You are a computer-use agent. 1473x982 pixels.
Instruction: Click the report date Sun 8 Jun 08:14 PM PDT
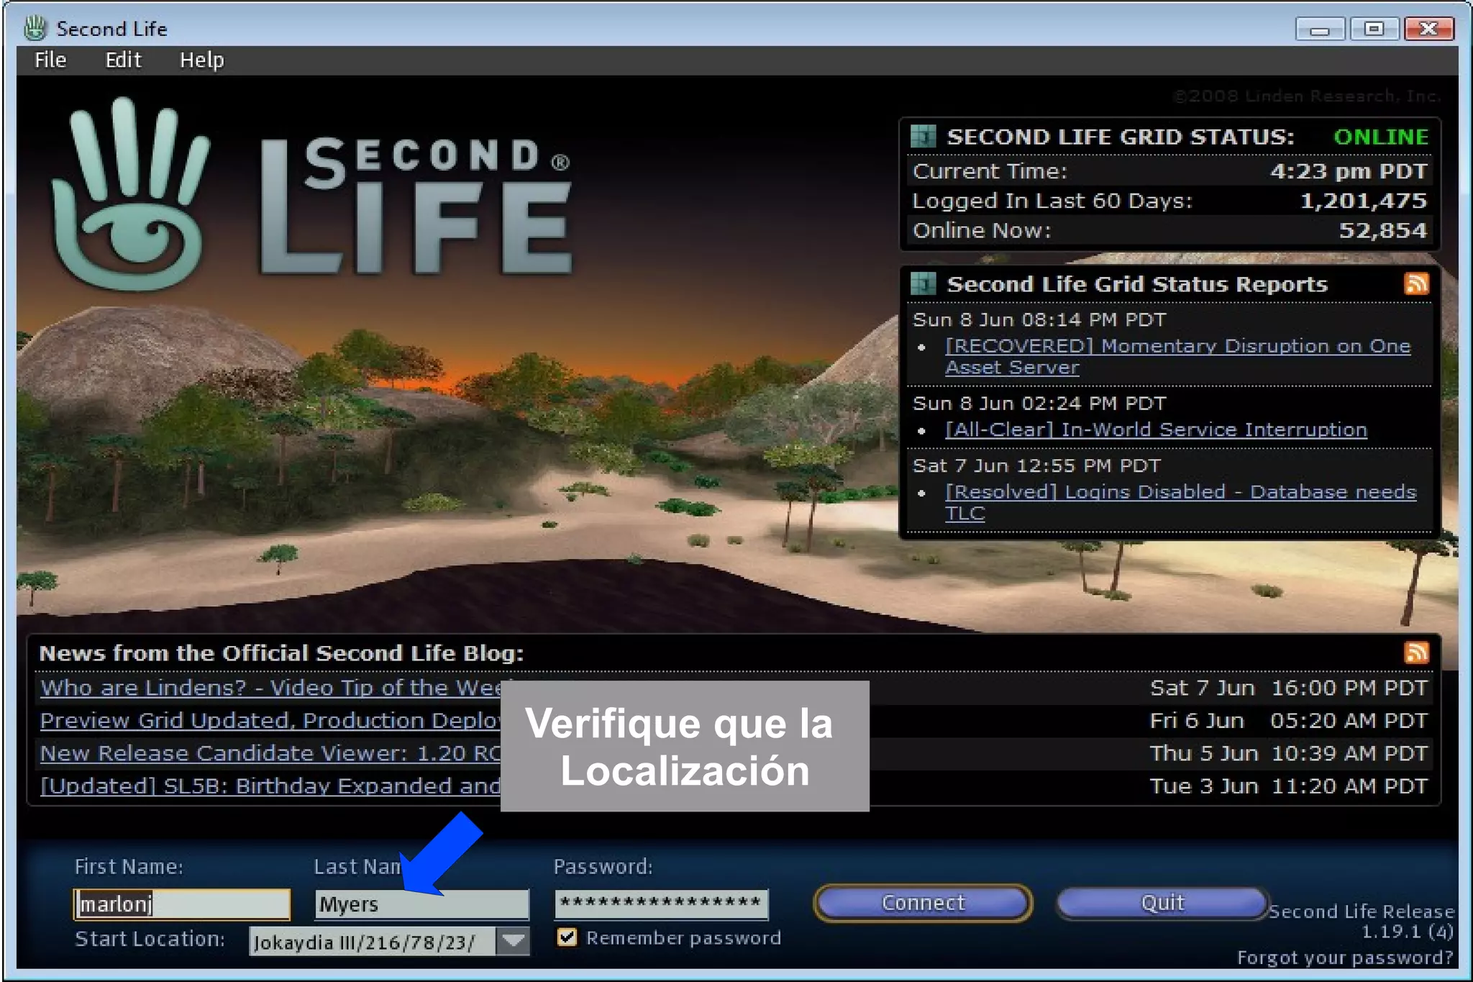[x=1039, y=320]
